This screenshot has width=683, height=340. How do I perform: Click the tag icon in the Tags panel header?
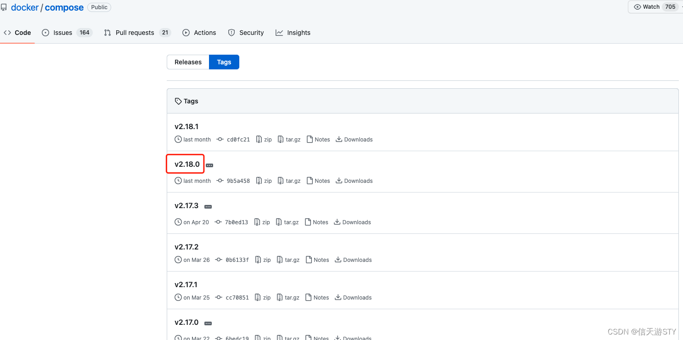[x=178, y=101]
